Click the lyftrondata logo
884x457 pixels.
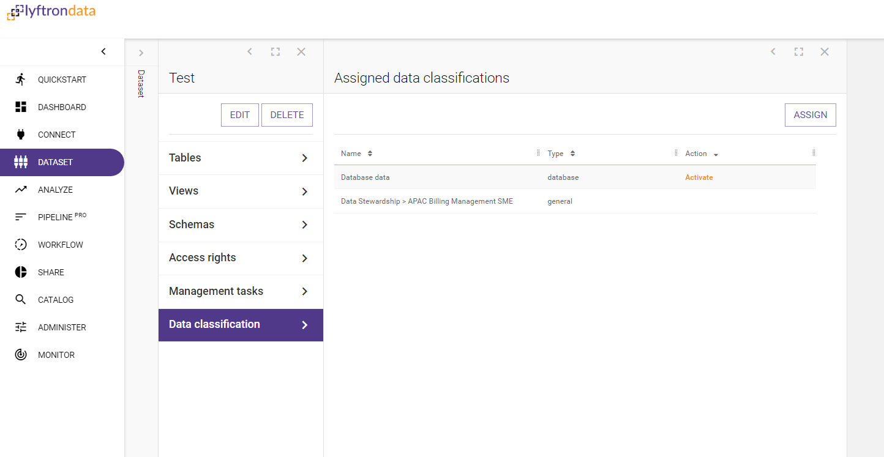pyautogui.click(x=51, y=12)
